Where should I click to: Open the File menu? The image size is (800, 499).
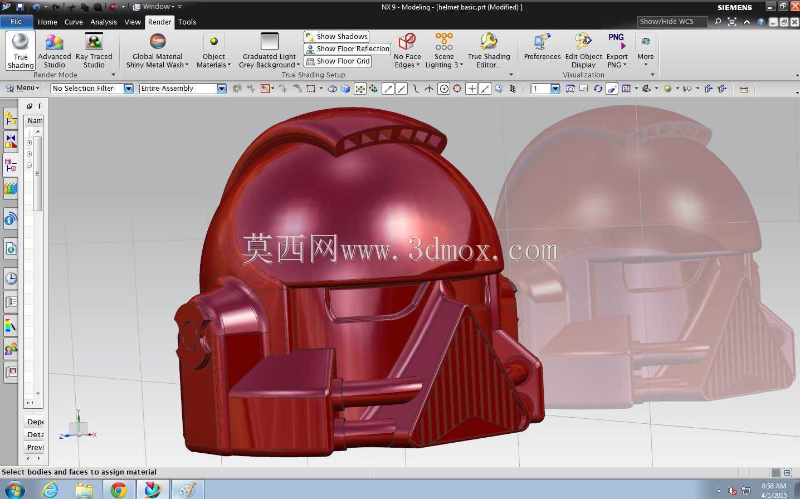[x=16, y=22]
